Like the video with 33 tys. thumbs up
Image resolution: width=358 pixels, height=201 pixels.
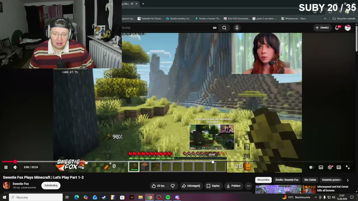coord(158,186)
